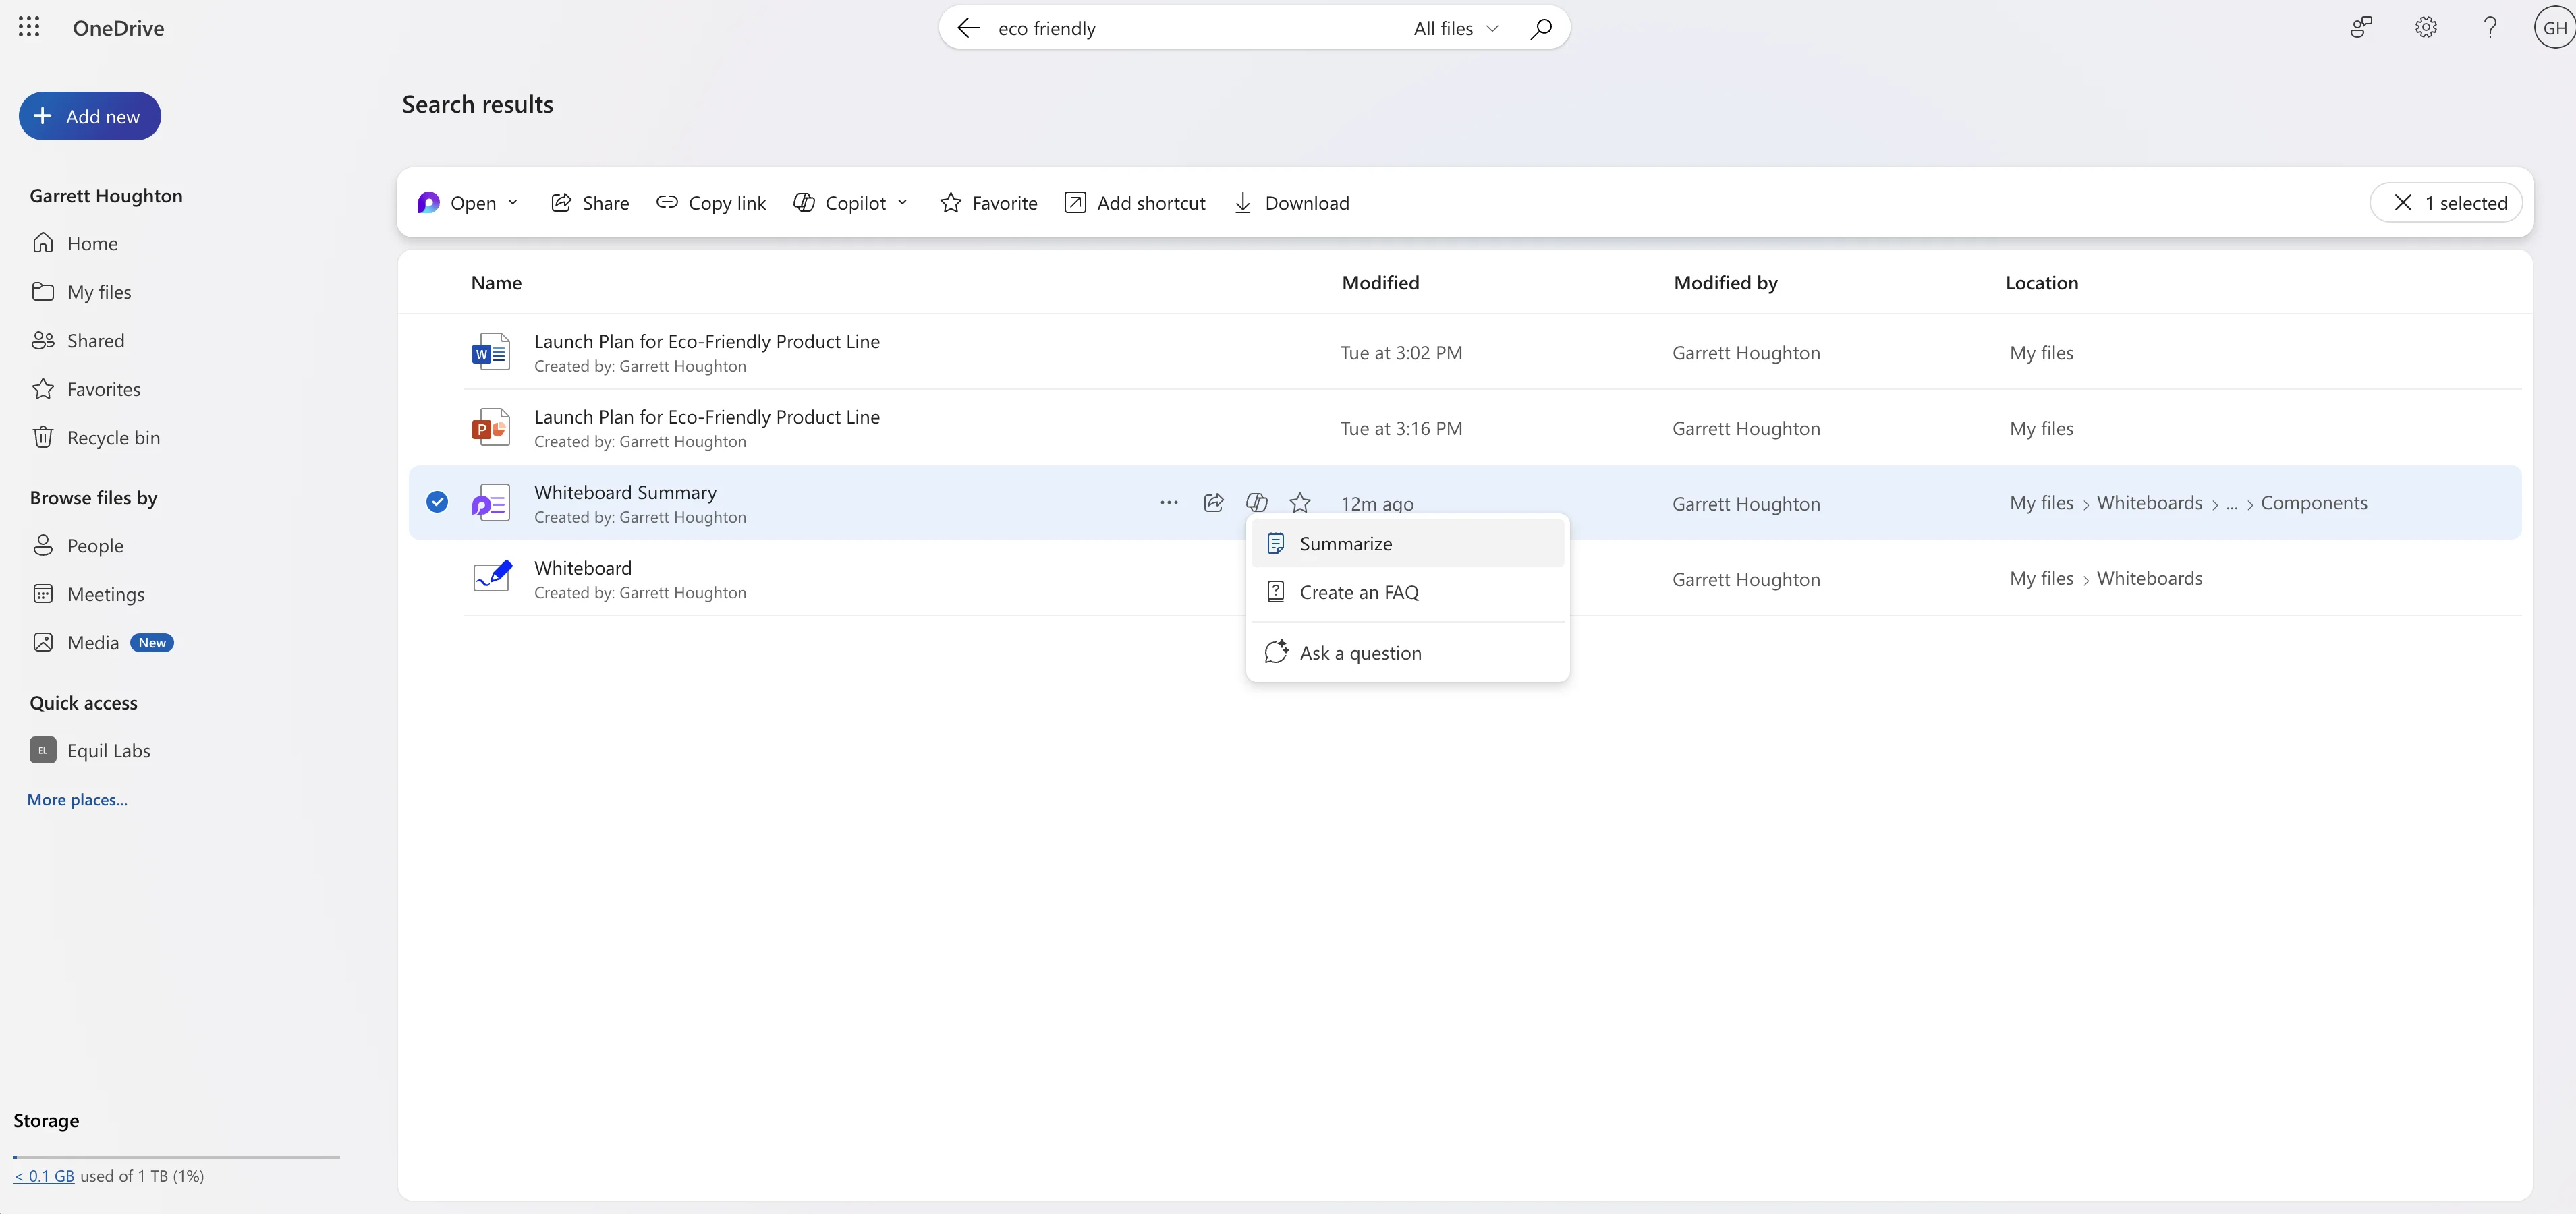
Task: Click the share icon on Whiteboard Summary row
Action: pos(1213,503)
